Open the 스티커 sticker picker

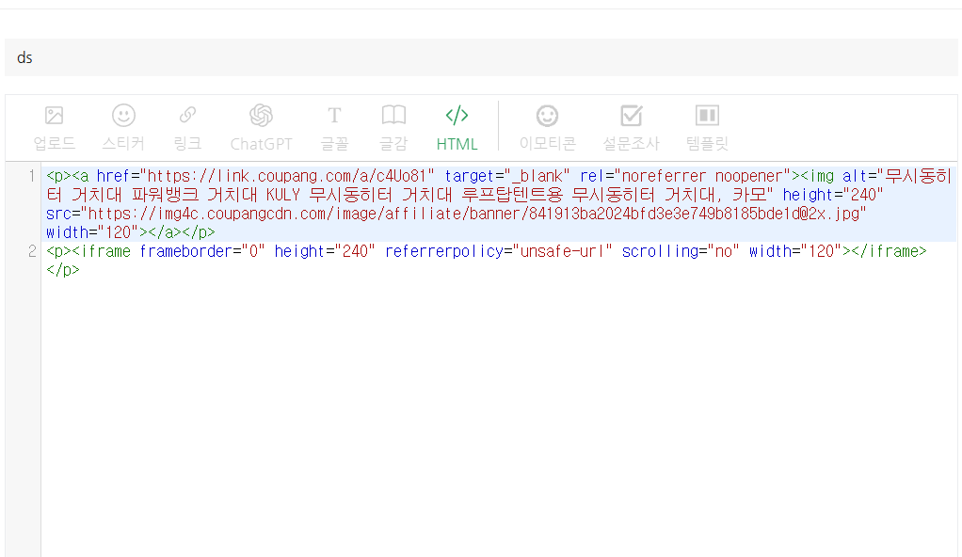(123, 127)
